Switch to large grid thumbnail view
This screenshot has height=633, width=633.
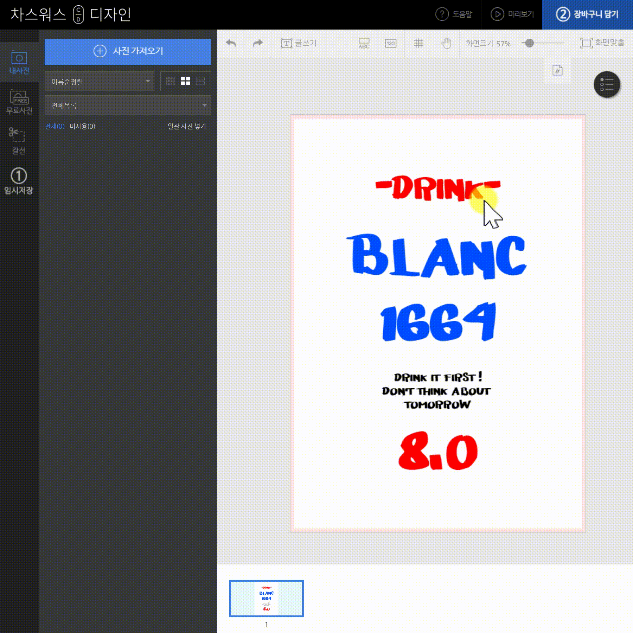(x=185, y=81)
